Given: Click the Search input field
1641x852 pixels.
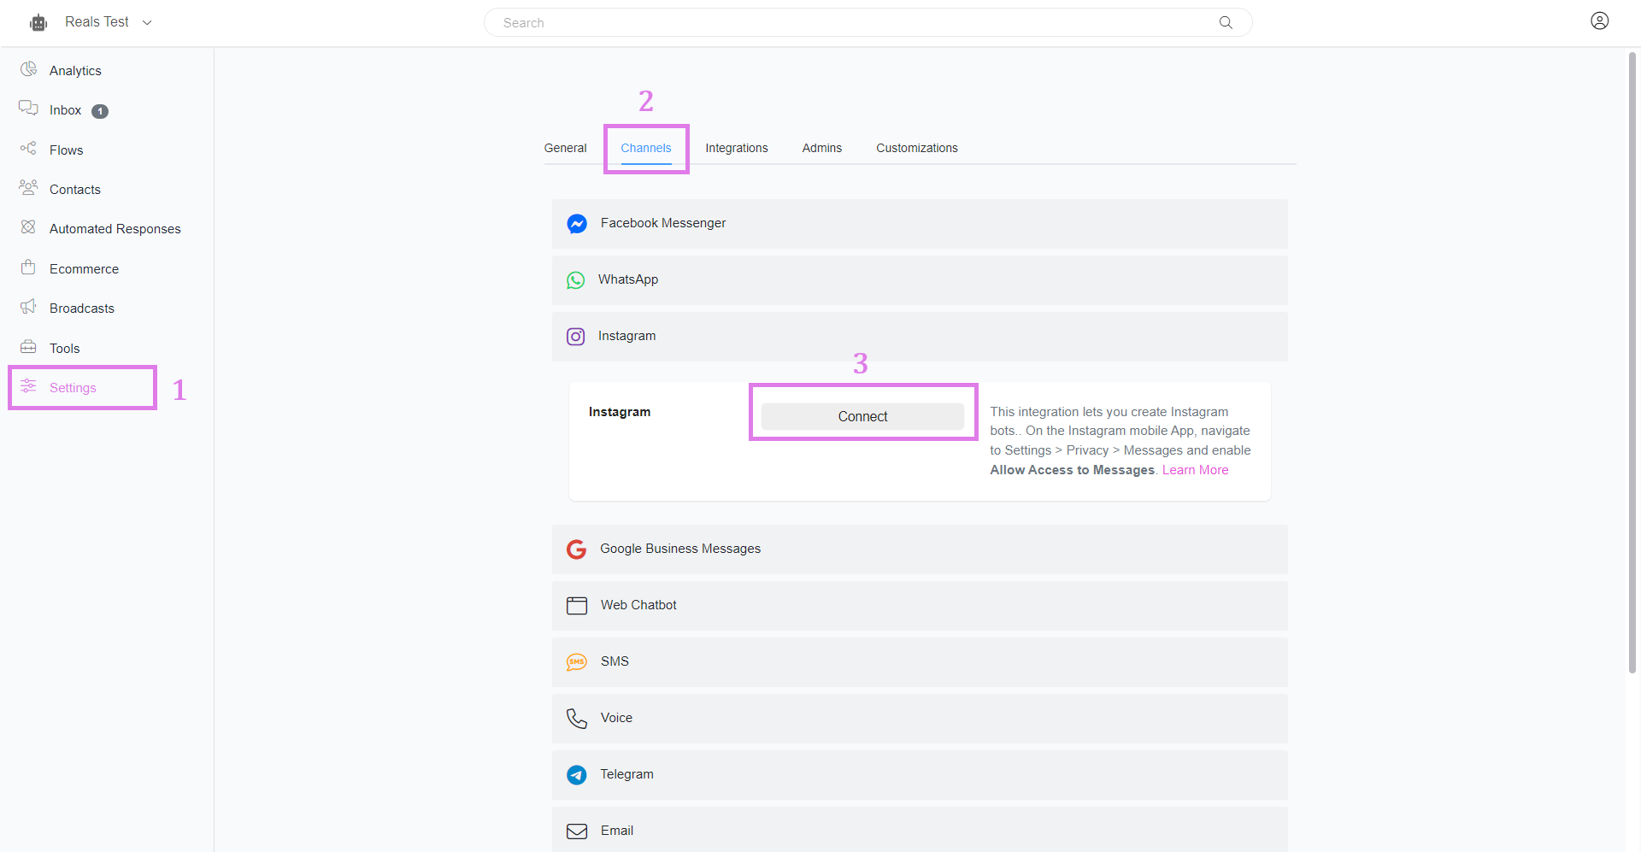Looking at the screenshot, I should (868, 22).
